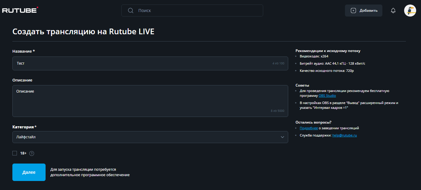Open the notifications bell

[393, 11]
